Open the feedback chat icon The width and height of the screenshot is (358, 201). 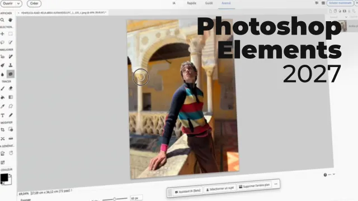[x=317, y=3]
